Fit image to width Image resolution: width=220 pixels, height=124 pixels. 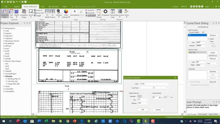(47, 13)
